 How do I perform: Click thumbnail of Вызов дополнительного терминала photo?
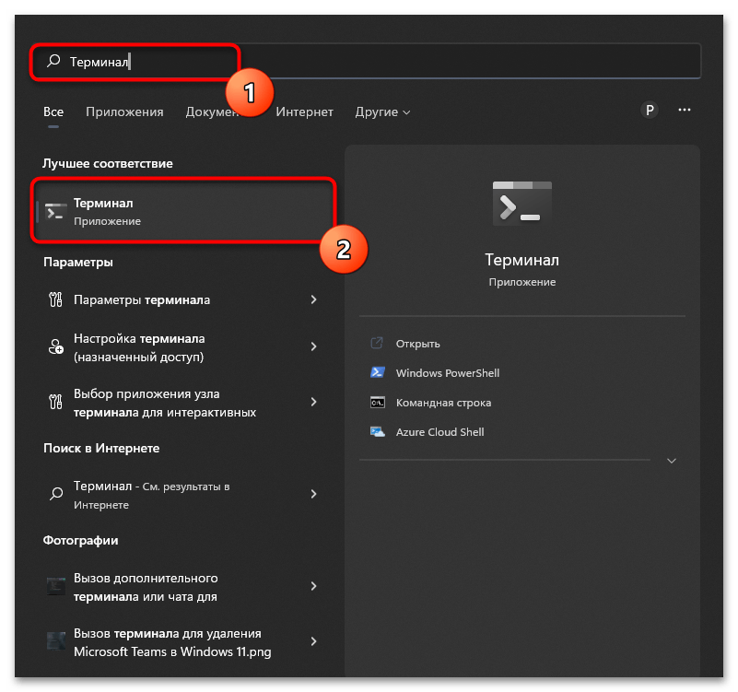[x=56, y=586]
